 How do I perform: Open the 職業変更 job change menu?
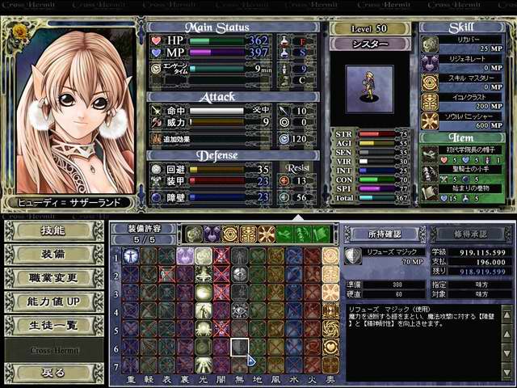tap(53, 278)
